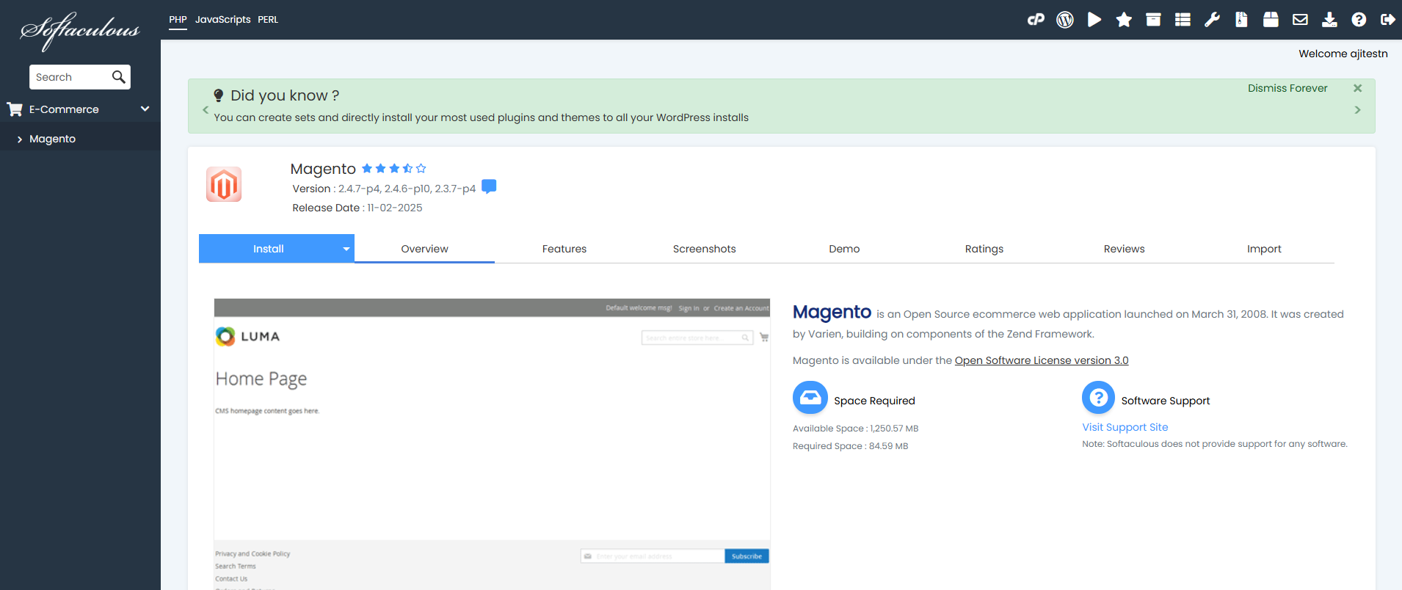Show the next tip with right chevron
The image size is (1402, 590).
point(1357,109)
